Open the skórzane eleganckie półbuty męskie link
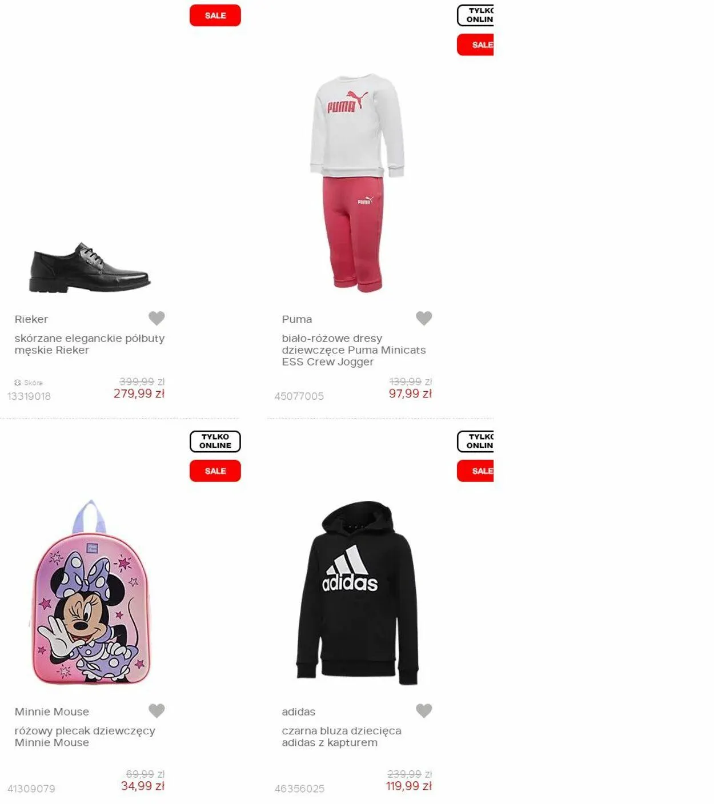This screenshot has height=804, width=714. coord(90,344)
